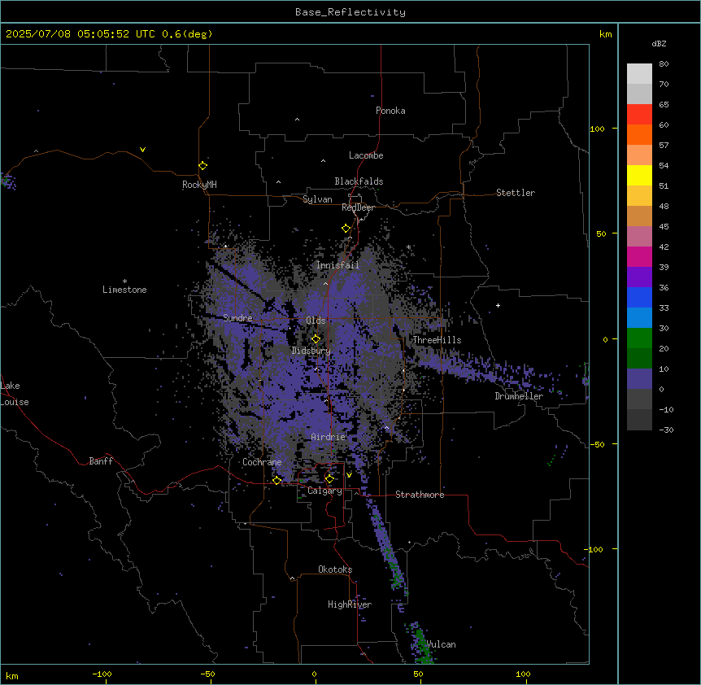Click the ThreeHills map label
Viewport: 701px width, 685px height.
coord(437,340)
